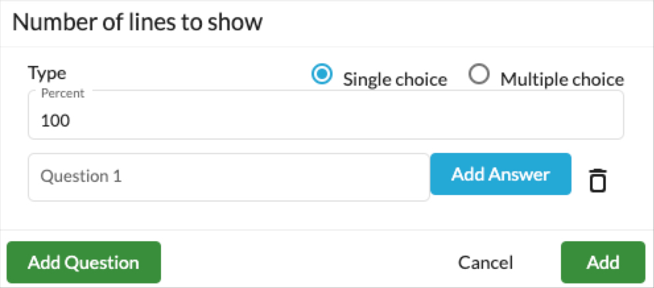Delete Question 1 using the trash icon
Image resolution: width=654 pixels, height=288 pixels.
pyautogui.click(x=598, y=181)
